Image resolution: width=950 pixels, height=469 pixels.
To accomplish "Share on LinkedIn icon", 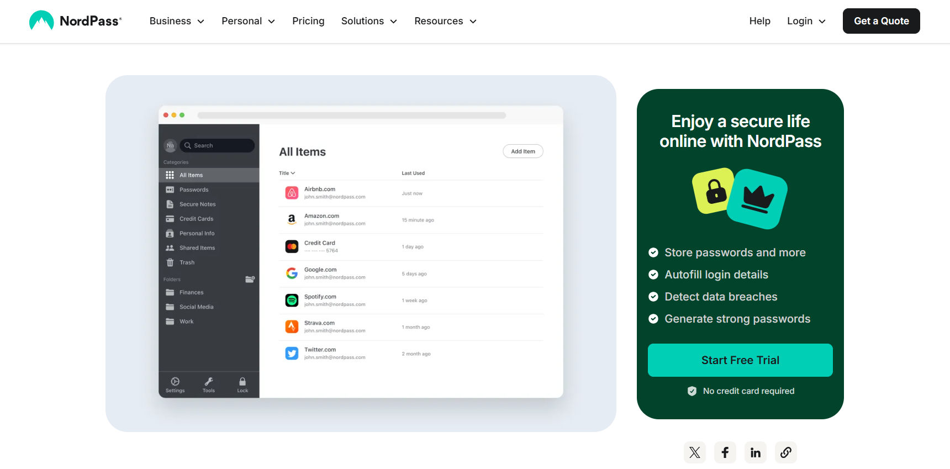I will coord(755,452).
